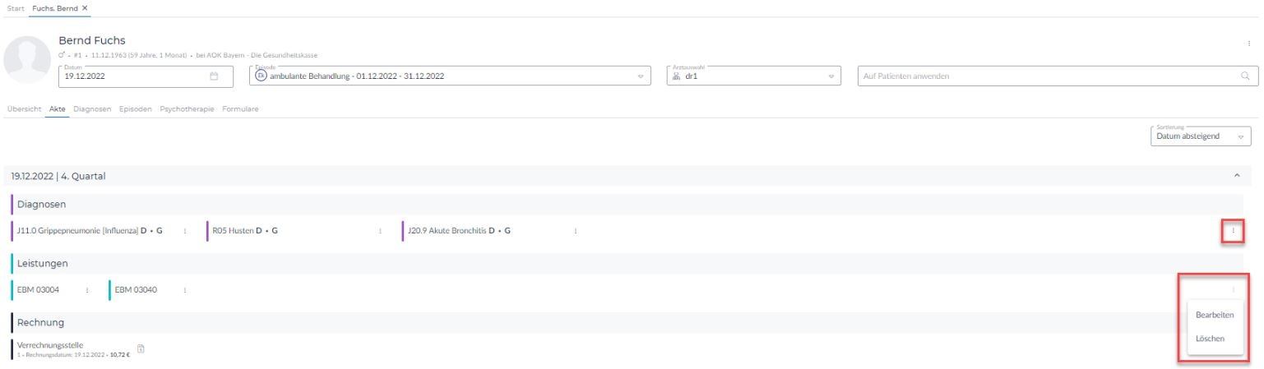Open three-dot menu next to R05 Husten
The width and height of the screenshot is (1264, 369).
[380, 231]
